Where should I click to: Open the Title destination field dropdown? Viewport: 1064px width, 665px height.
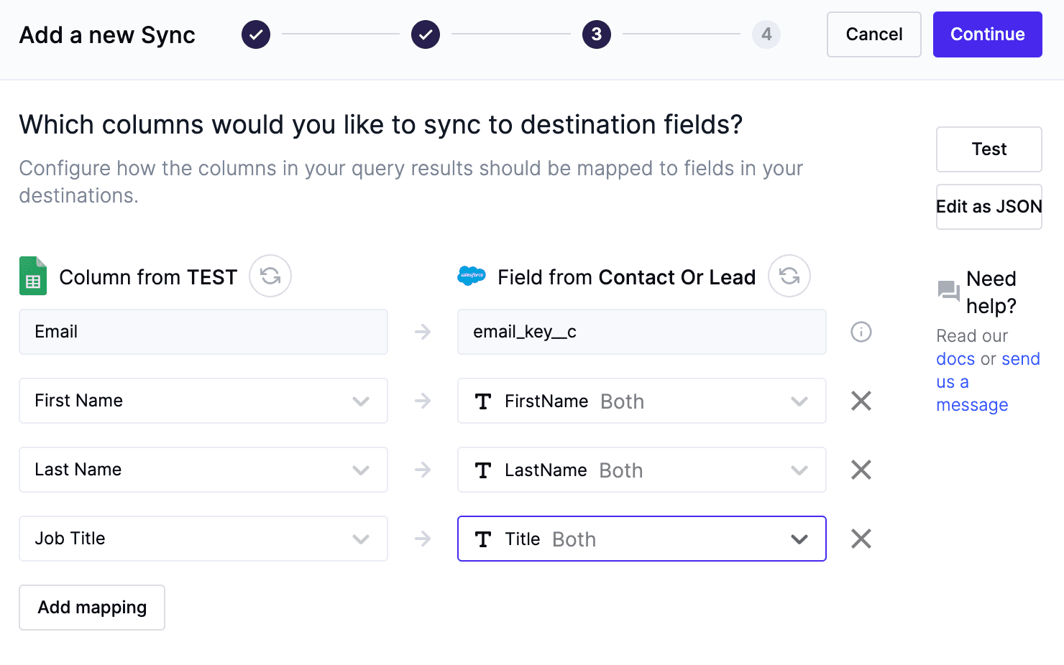coord(641,539)
